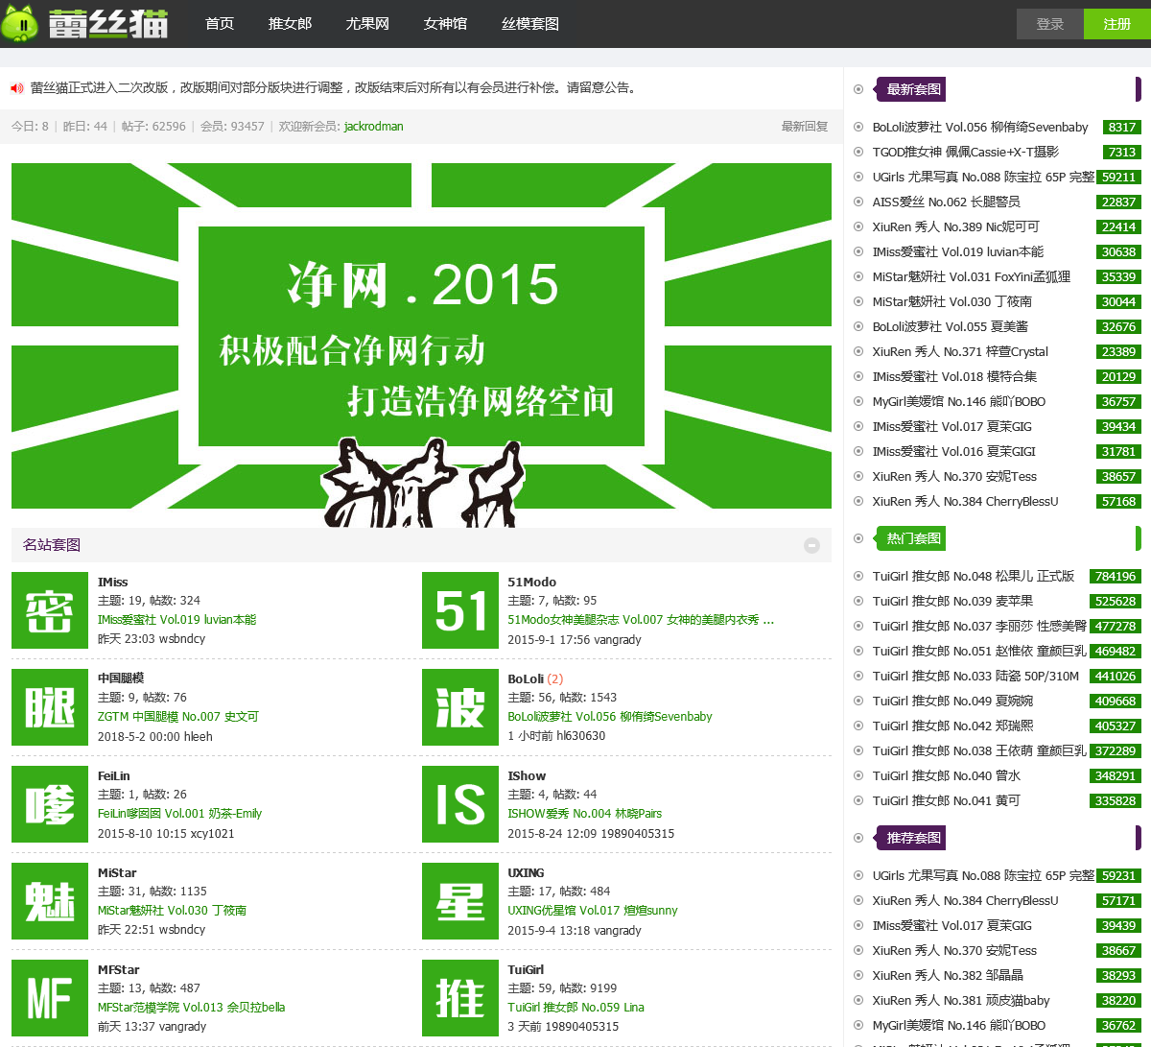Click the TuiGirl forum title
Screen dimensions: 1151x1047
point(526,969)
